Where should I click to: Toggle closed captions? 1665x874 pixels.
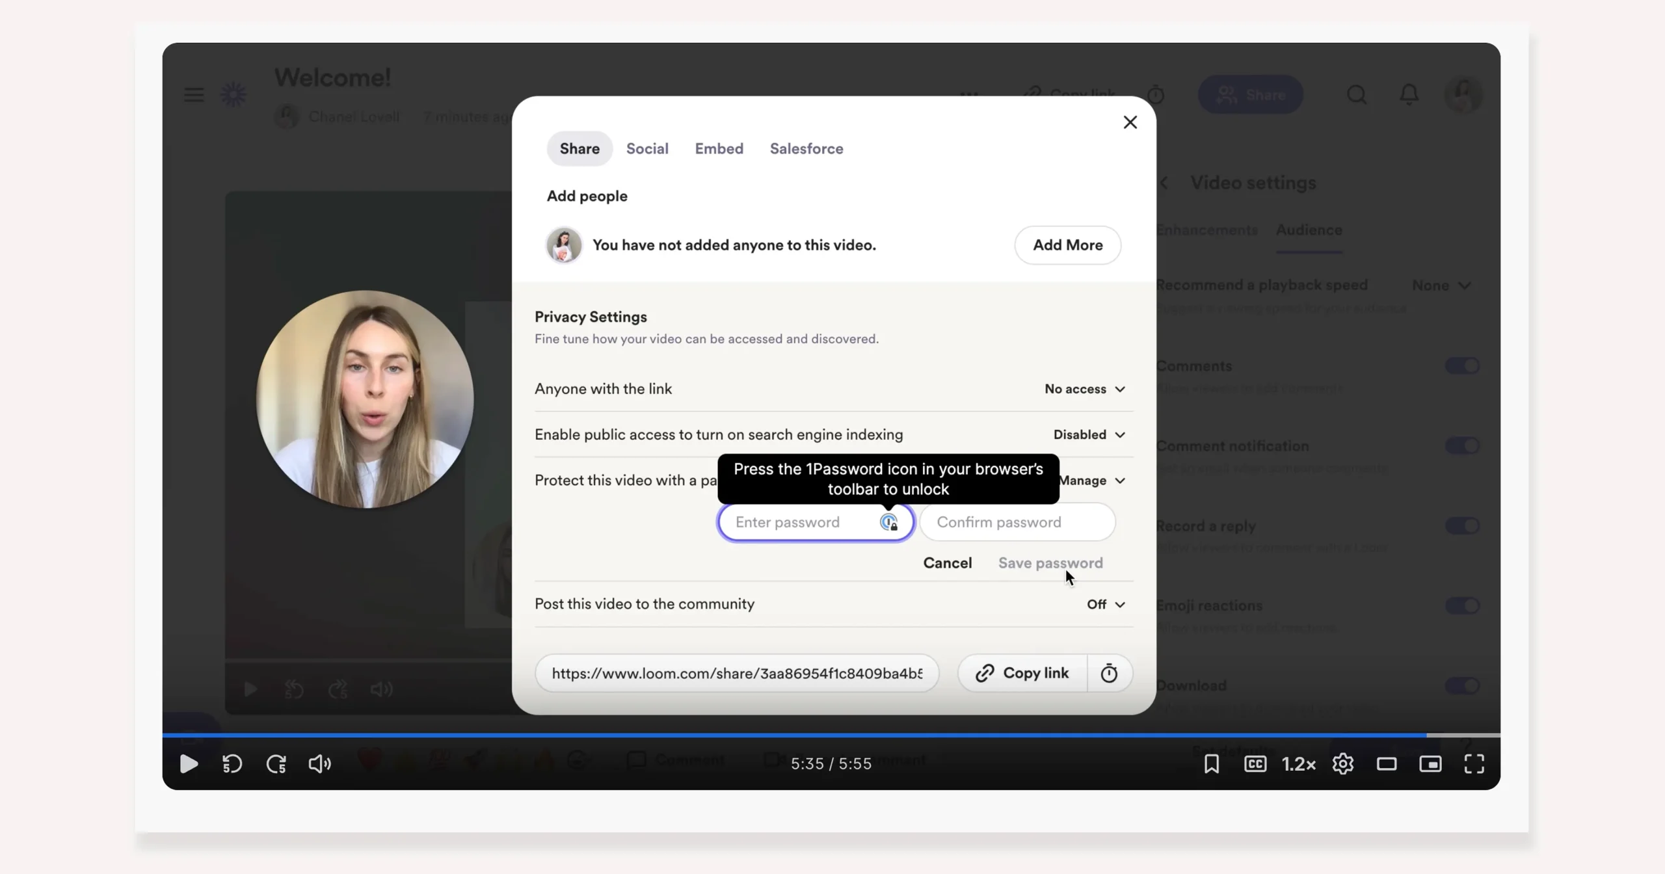[x=1255, y=763]
